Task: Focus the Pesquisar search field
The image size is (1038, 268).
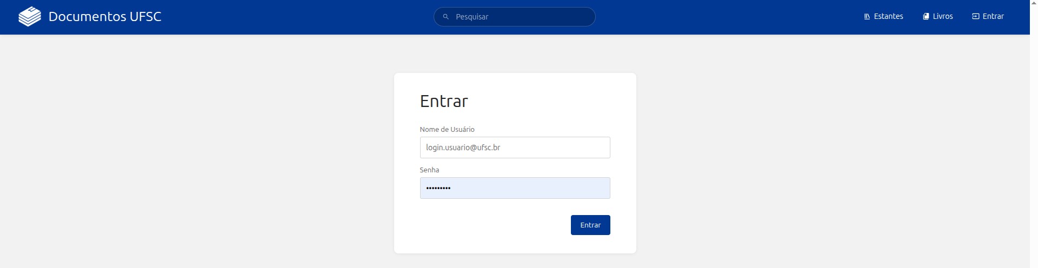Action: click(x=519, y=17)
